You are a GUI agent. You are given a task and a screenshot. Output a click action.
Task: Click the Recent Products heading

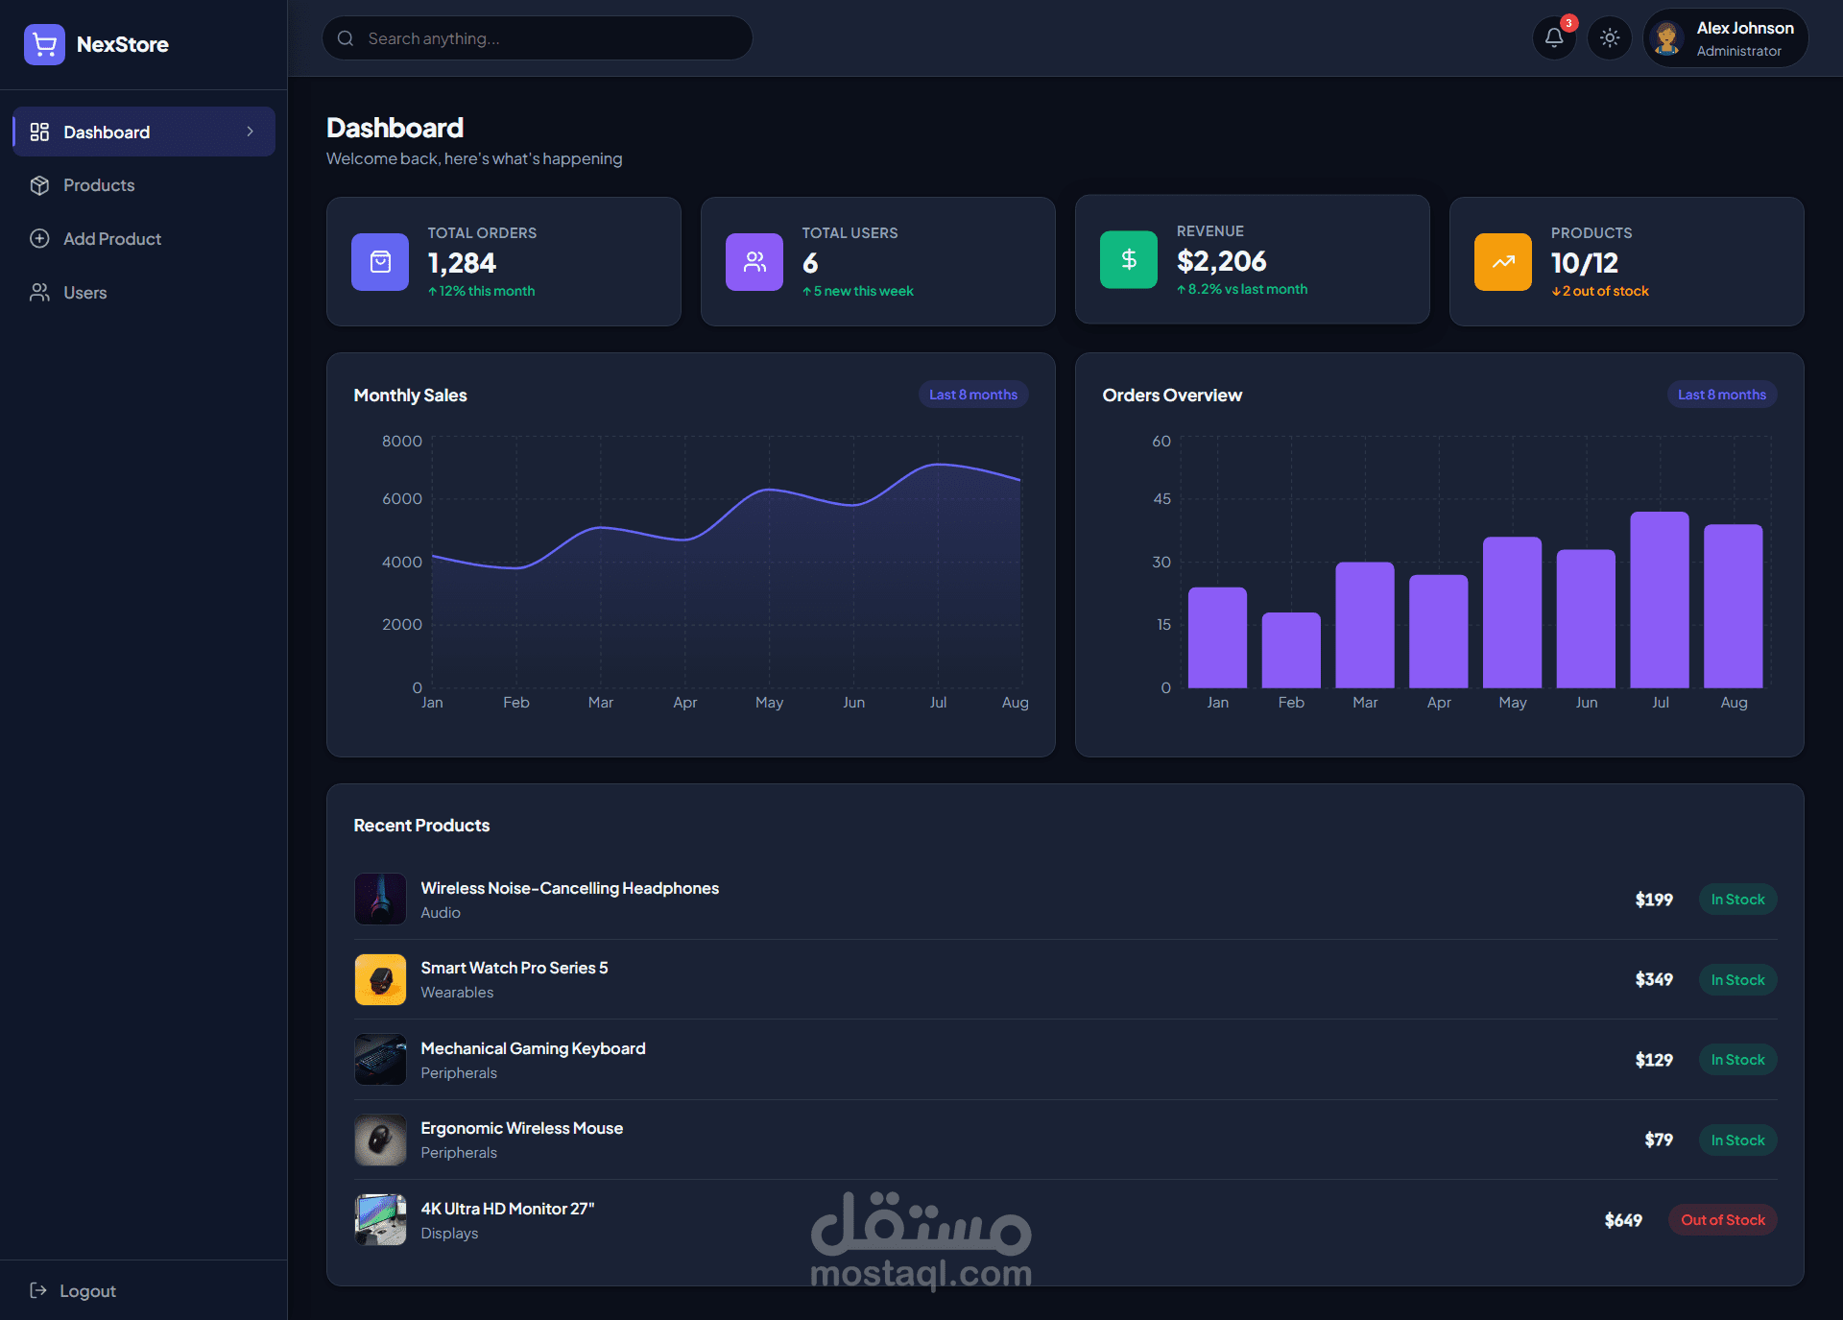pos(421,826)
